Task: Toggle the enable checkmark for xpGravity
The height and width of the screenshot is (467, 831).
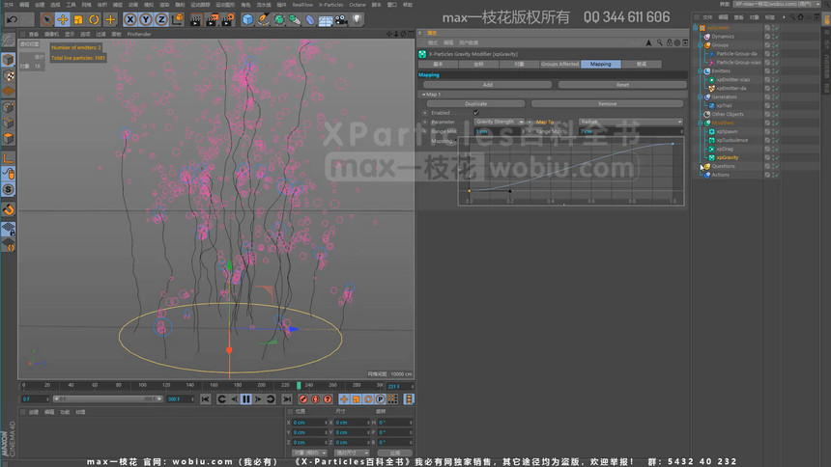Action: (x=777, y=157)
